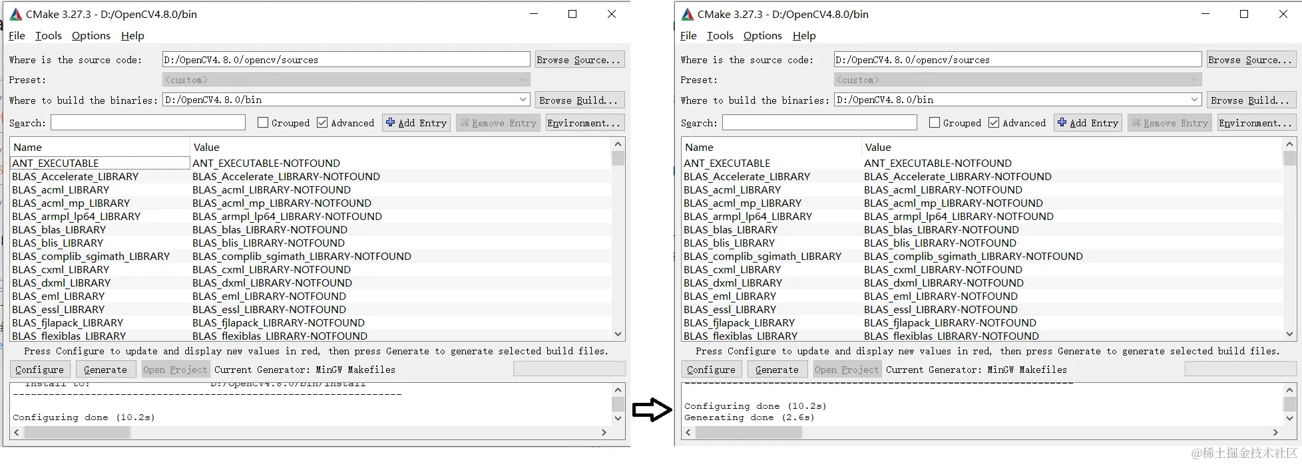Click CMake logo icon in right window title bar
The height and width of the screenshot is (464, 1302).
coord(688,14)
